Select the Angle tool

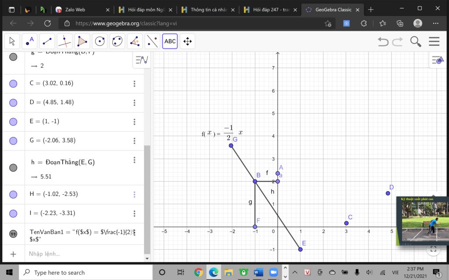[135, 41]
